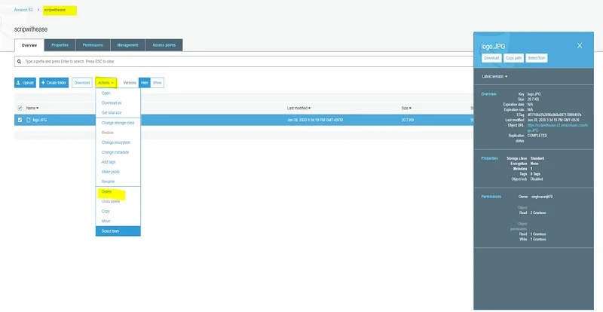Select Change encryption menu entry
This screenshot has height=312, width=603.
pos(116,142)
